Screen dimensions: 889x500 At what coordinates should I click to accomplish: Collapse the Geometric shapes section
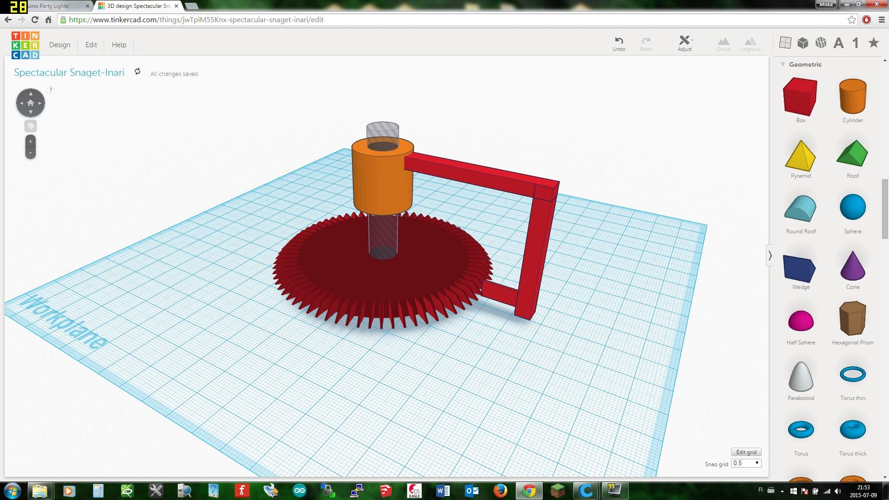click(x=783, y=64)
